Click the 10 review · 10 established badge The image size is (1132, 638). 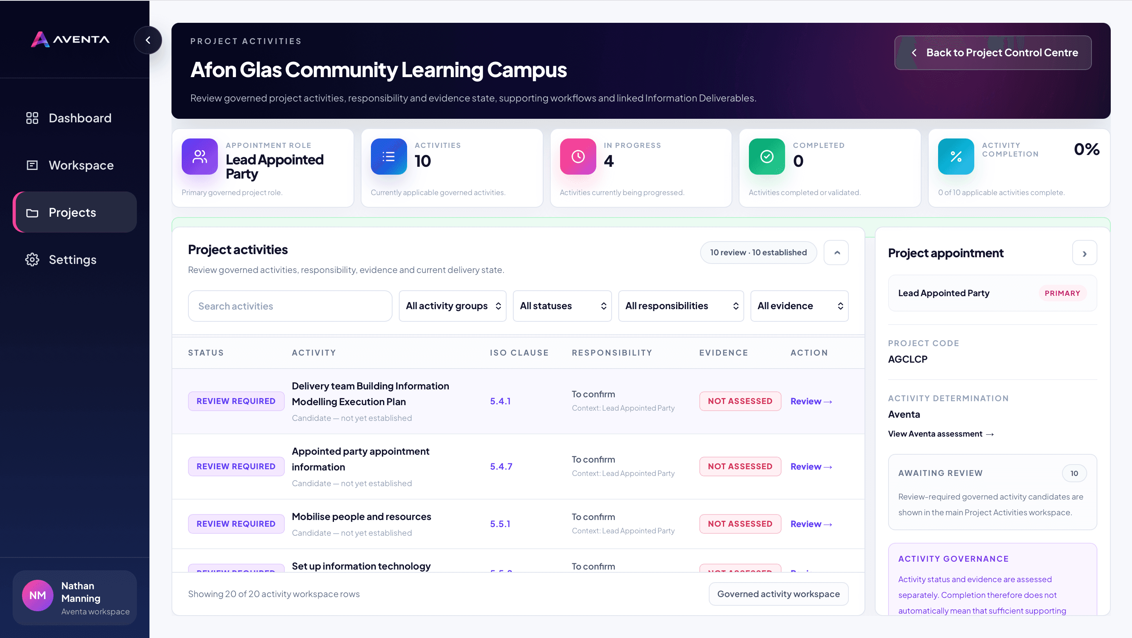[758, 253]
